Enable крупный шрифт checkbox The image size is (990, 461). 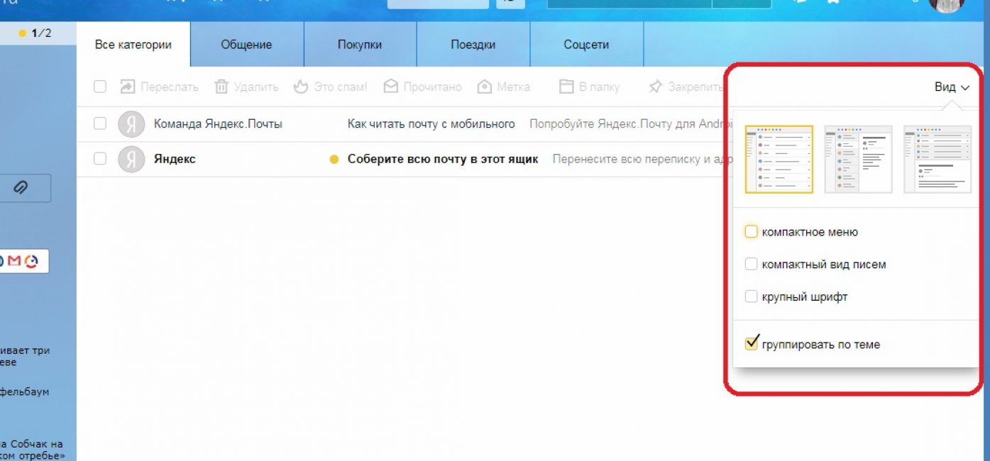click(x=751, y=296)
